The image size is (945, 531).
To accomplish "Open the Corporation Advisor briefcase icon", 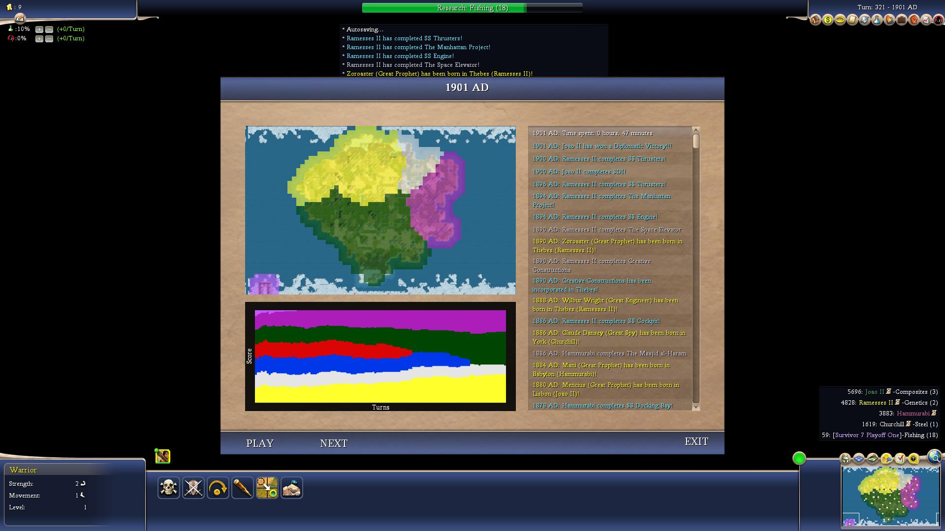I will tap(902, 20).
